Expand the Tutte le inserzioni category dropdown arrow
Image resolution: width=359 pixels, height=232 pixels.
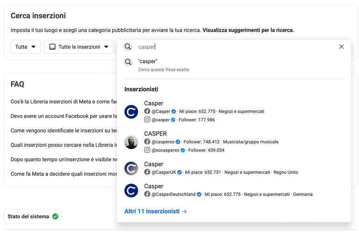[x=106, y=47]
